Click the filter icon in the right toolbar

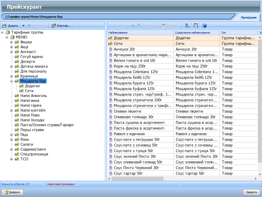(187, 26)
